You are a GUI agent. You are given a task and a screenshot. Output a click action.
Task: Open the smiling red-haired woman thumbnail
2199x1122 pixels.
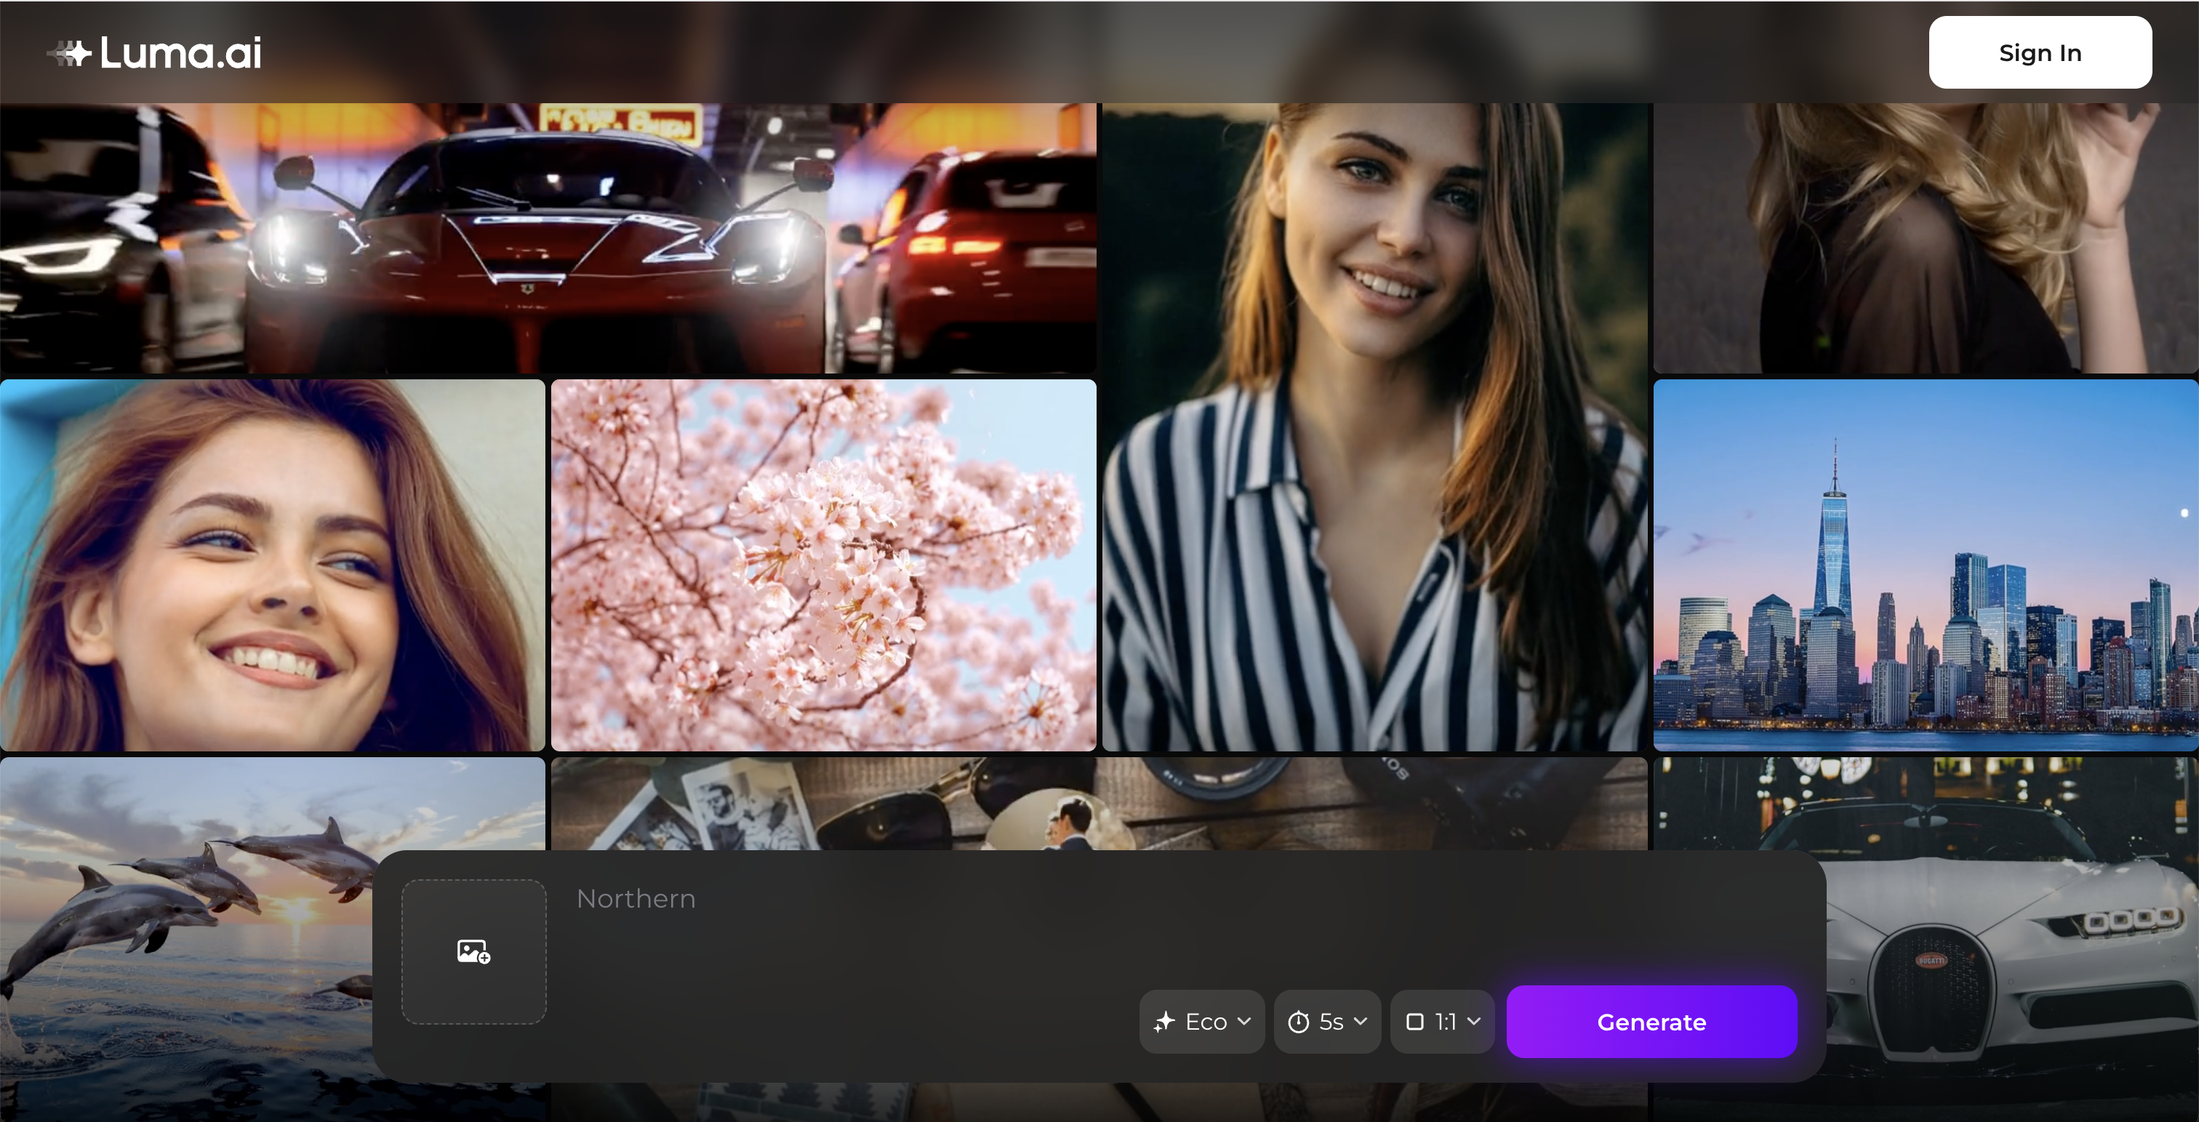[272, 565]
